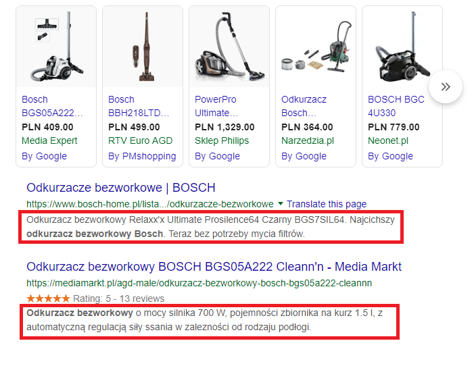Click the BOSCH BGC 4U330 product title
This screenshot has width=474, height=366.
click(x=396, y=106)
